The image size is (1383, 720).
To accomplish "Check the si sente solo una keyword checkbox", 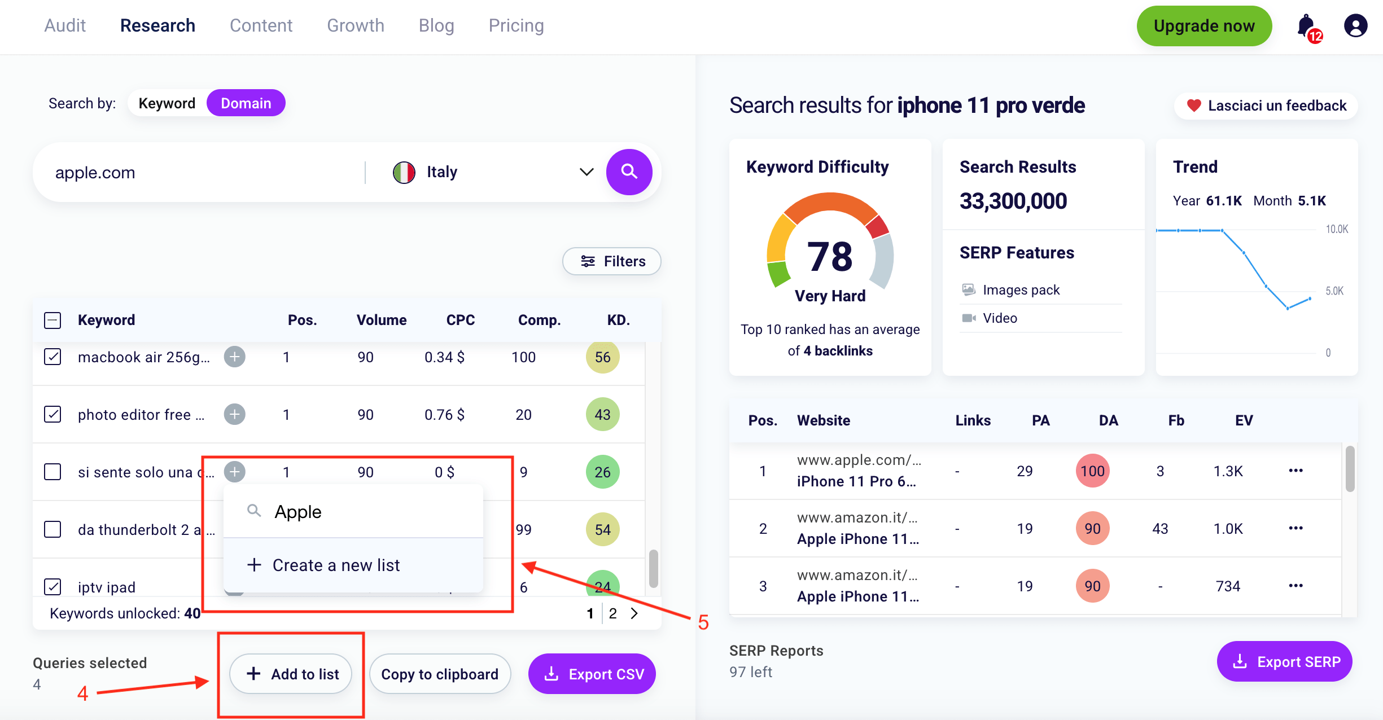I will click(x=52, y=472).
